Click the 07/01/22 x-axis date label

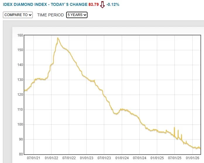click(69, 158)
